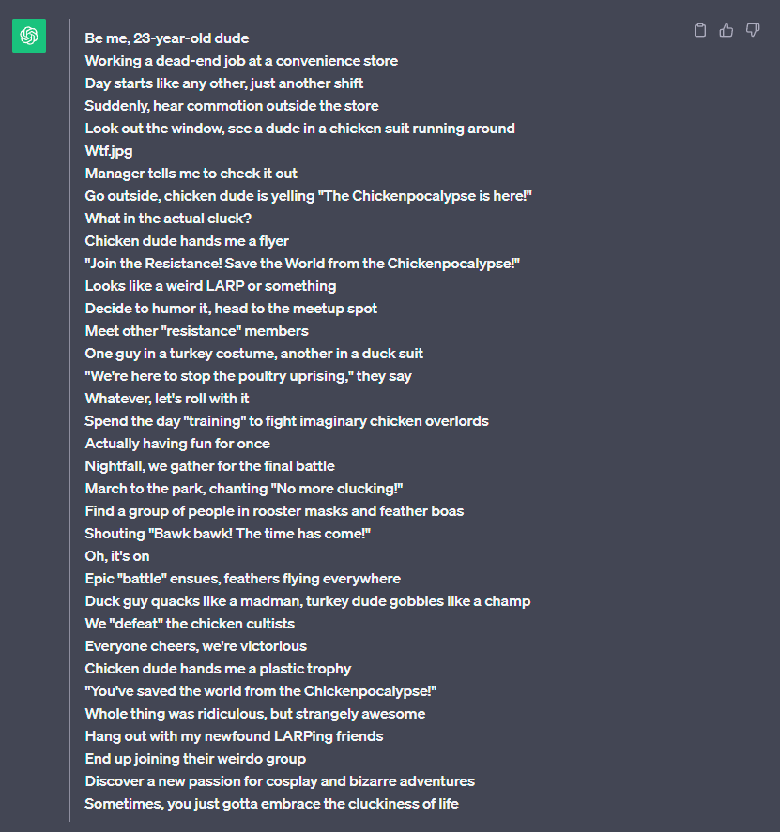Click "Everyone cheers, we're victorious" line
The image size is (780, 832).
(x=196, y=646)
